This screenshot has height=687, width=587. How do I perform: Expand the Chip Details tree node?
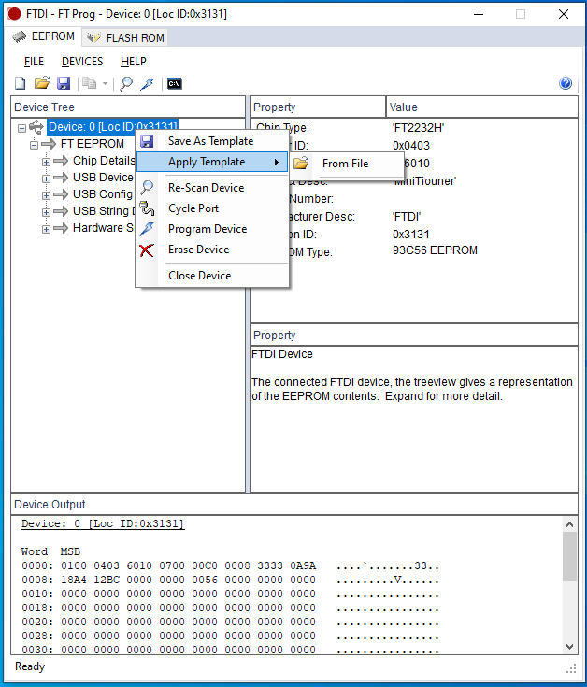click(x=46, y=162)
